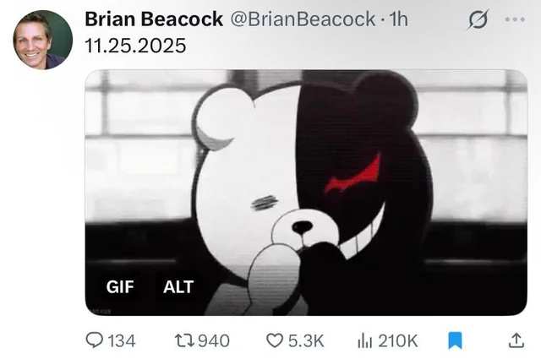Click the GIF badge on the media
The height and width of the screenshot is (359, 541).
(120, 287)
